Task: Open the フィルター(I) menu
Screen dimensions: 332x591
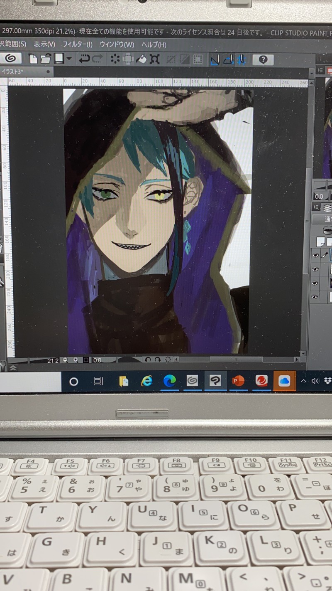Action: point(77,44)
